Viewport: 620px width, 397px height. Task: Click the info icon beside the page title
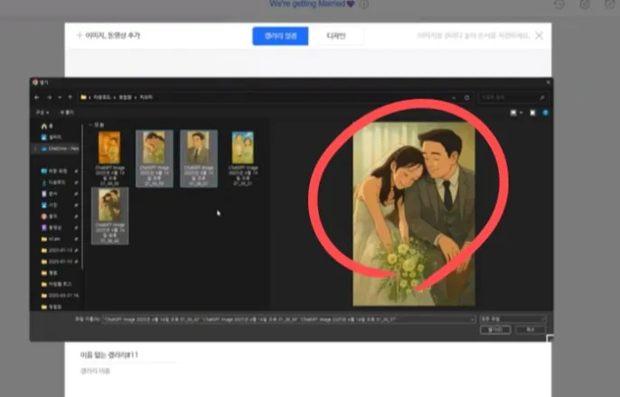tap(364, 5)
